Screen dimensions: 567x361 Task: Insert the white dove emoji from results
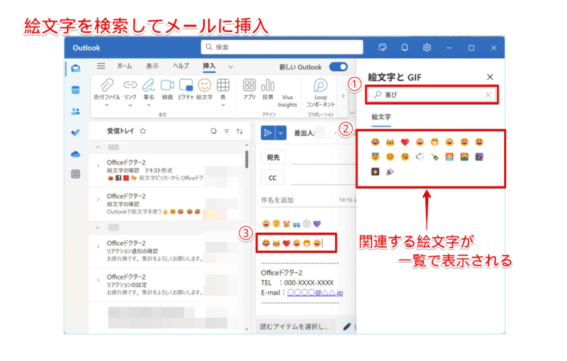pos(420,156)
